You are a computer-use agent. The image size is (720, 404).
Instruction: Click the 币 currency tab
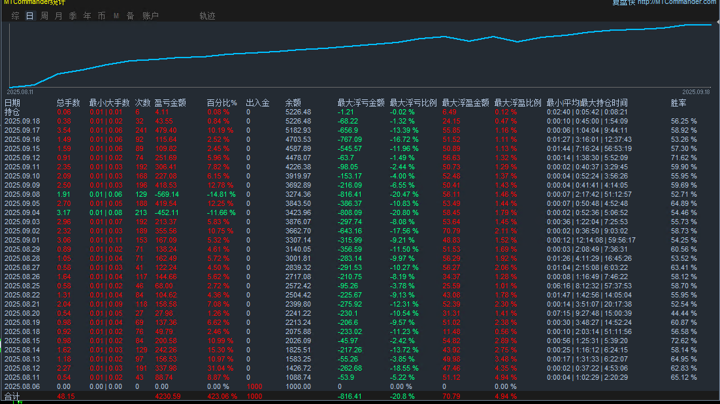[x=101, y=16]
